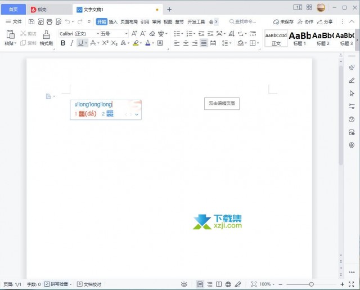Screen dimensions: 360x290
Task: Switch to the 审阅 (Review) tab
Action: coord(156,22)
